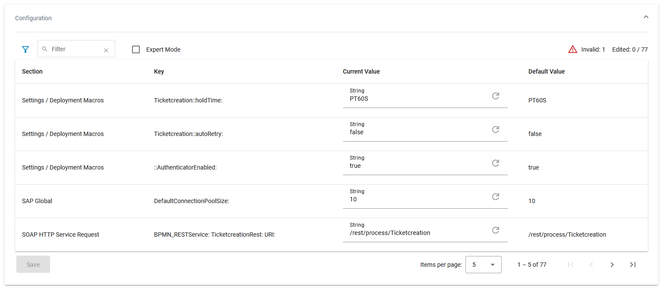Screen dimensions: 663x290
Task: Open the Items per page dropdown
Action: click(483, 264)
